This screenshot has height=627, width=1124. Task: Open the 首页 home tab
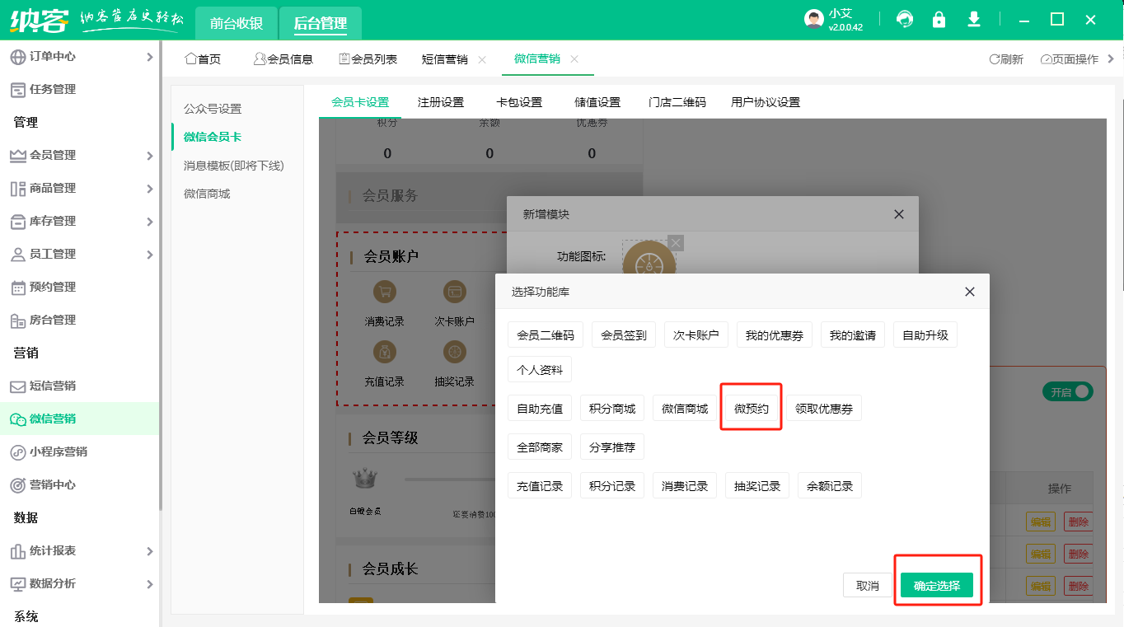tap(203, 59)
